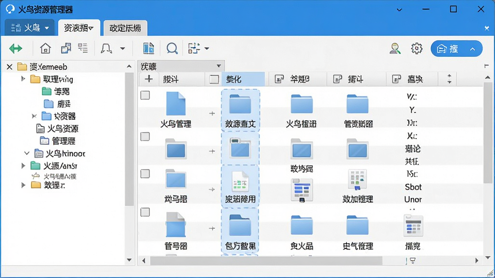This screenshot has height=278, width=495.
Task: Click the plus icon in column header
Action: tap(149, 79)
